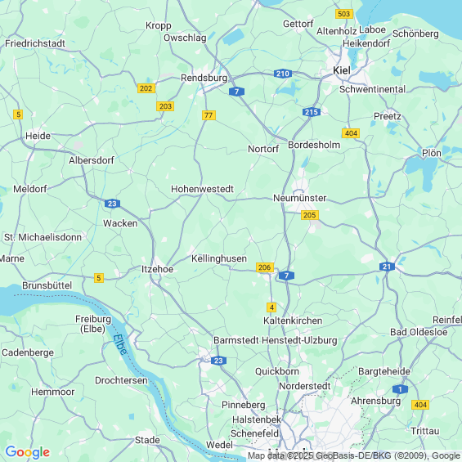Click the 206 road shield
The height and width of the screenshot is (462, 462).
pos(265,267)
